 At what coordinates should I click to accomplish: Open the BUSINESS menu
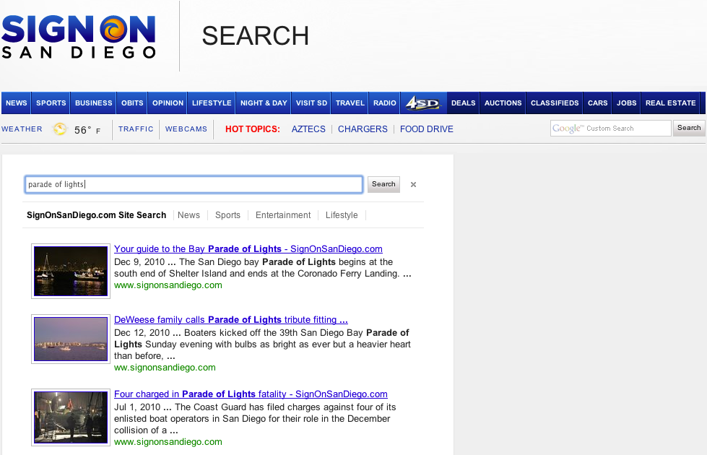[x=93, y=103]
